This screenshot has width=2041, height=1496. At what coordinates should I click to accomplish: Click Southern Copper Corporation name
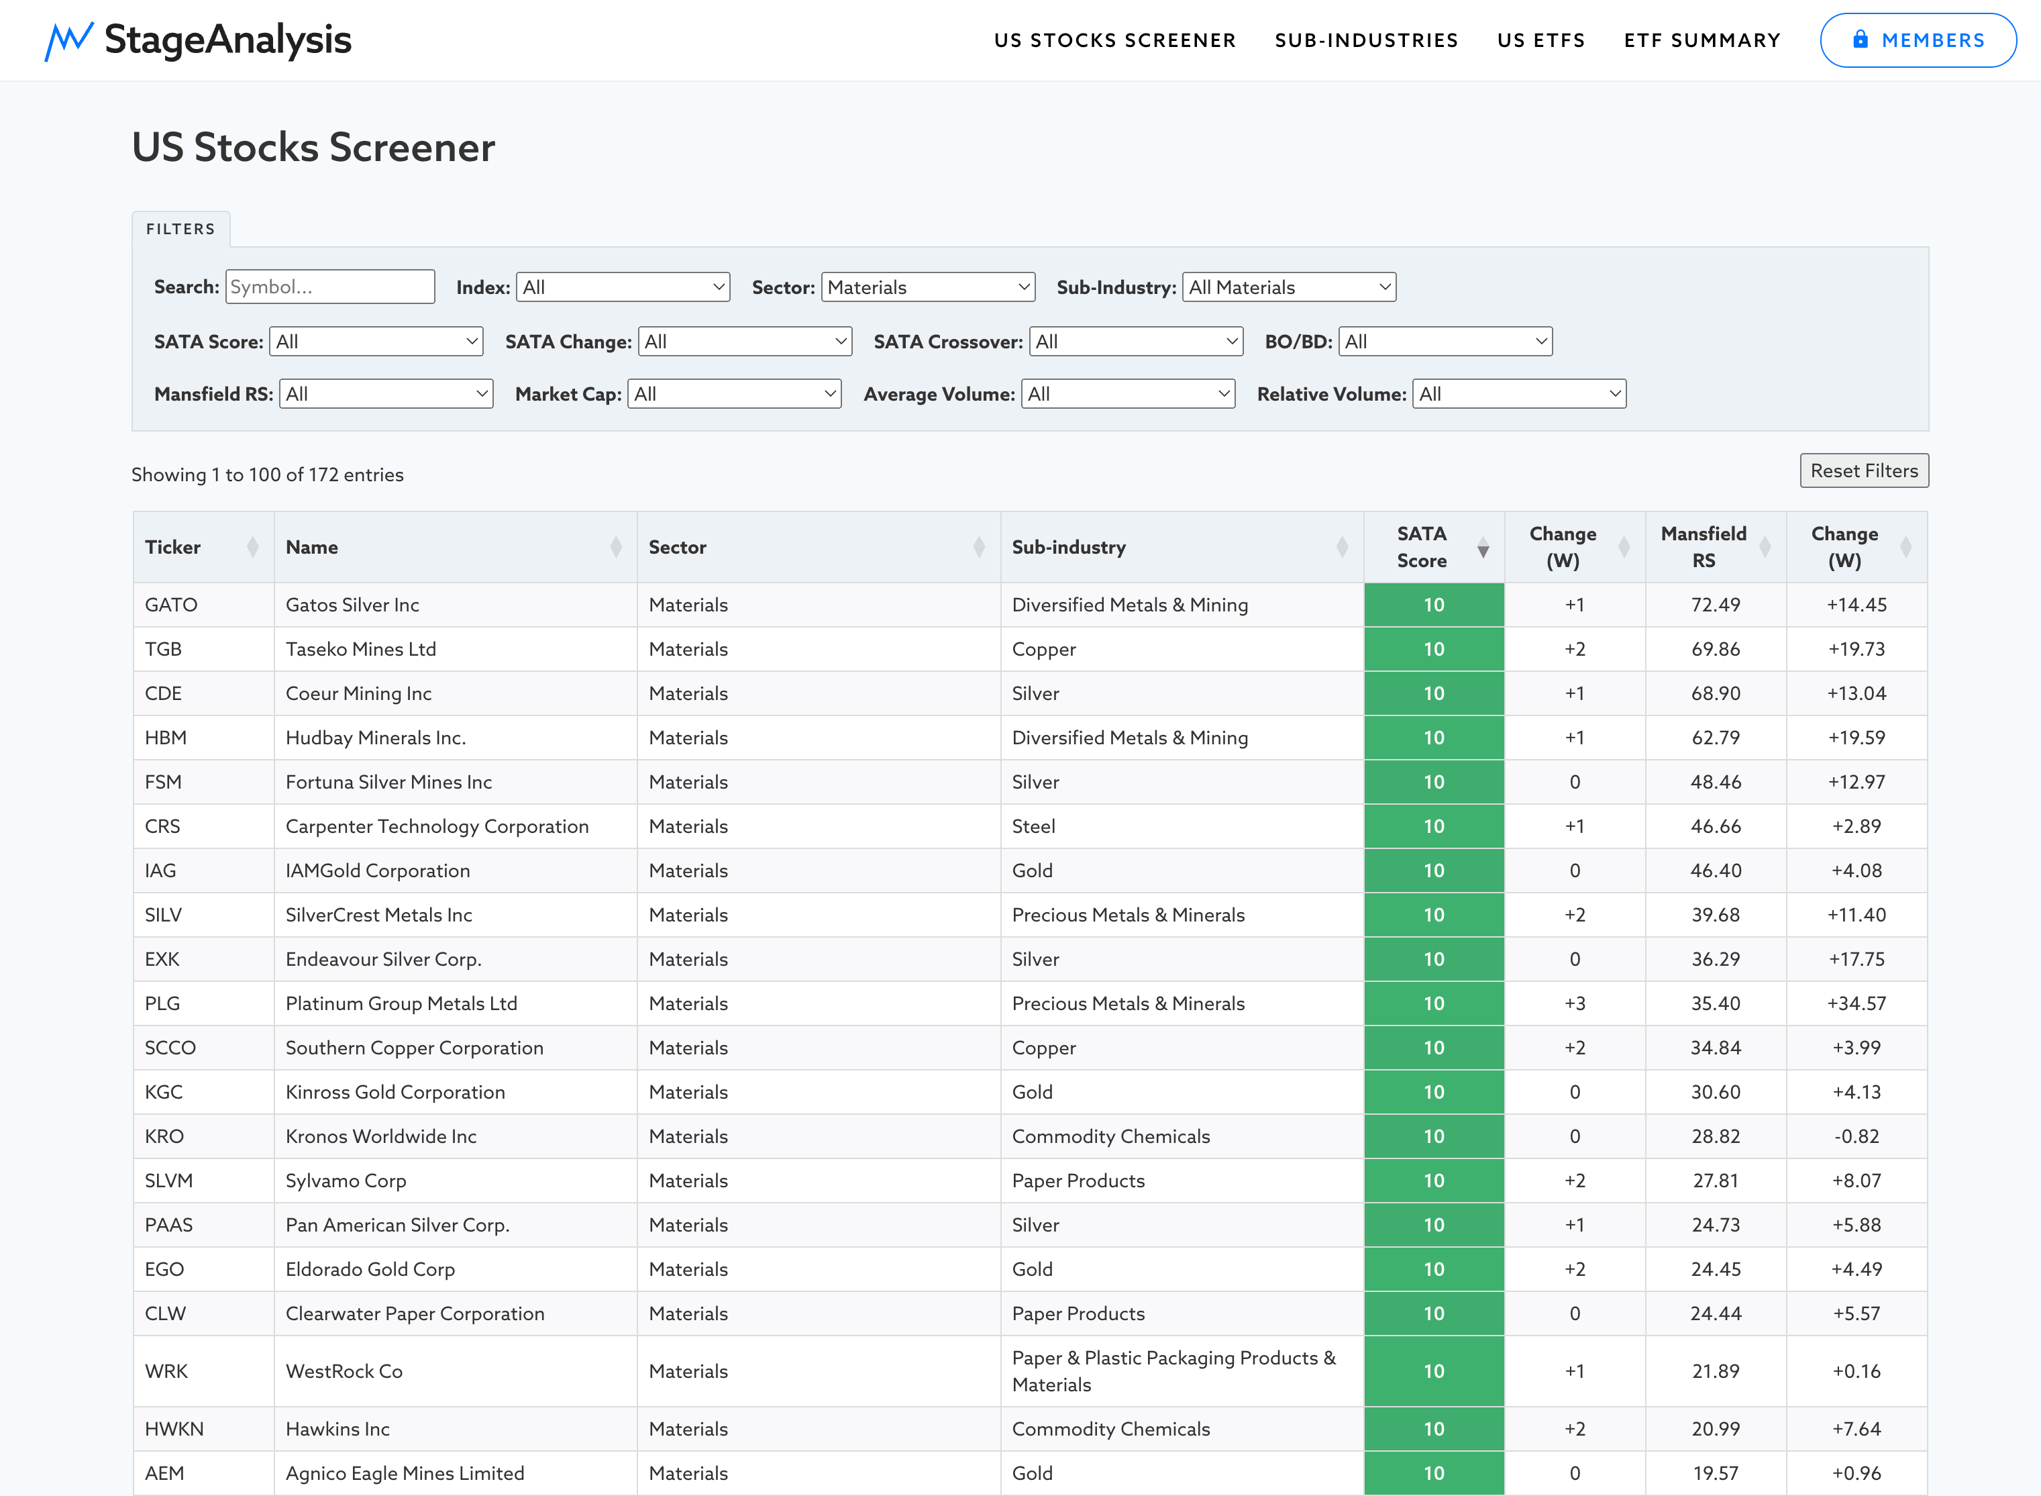tap(415, 1048)
